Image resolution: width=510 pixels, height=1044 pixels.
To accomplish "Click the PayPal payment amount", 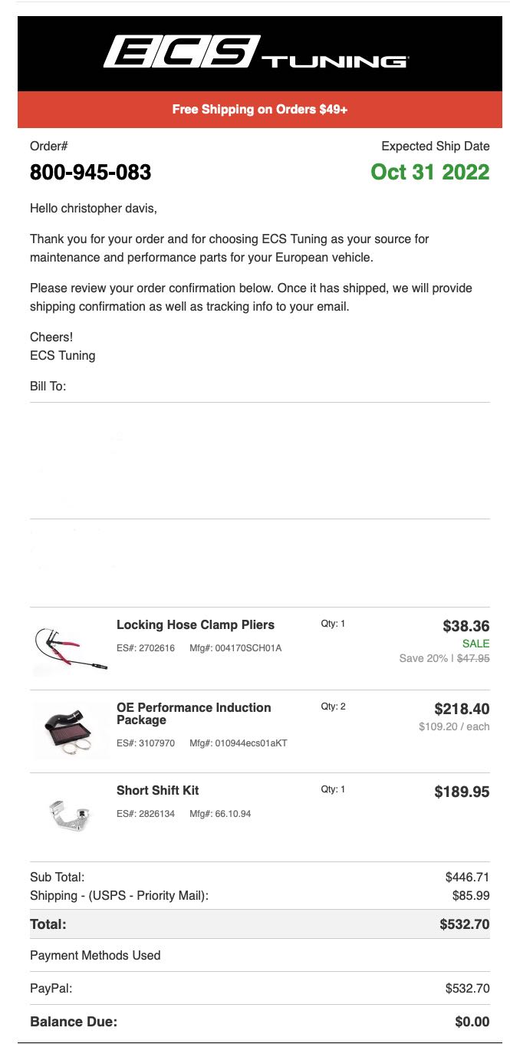I will [x=466, y=989].
